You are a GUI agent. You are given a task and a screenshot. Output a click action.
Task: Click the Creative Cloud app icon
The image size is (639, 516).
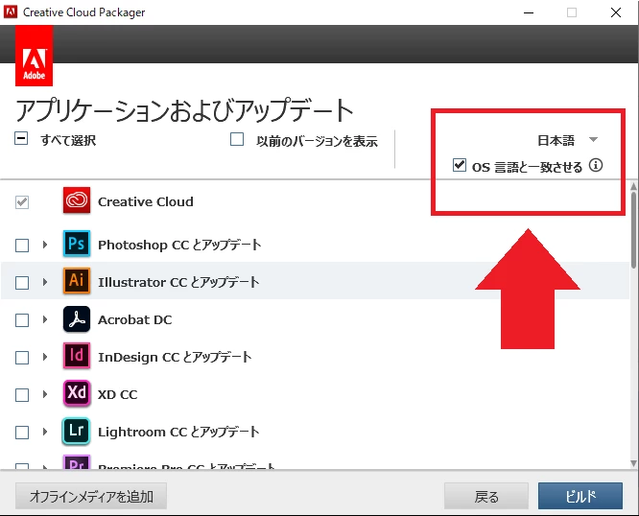77,200
